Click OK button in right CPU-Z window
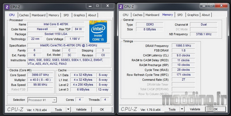Viewport: 231px width, 116px height. coord(216,109)
